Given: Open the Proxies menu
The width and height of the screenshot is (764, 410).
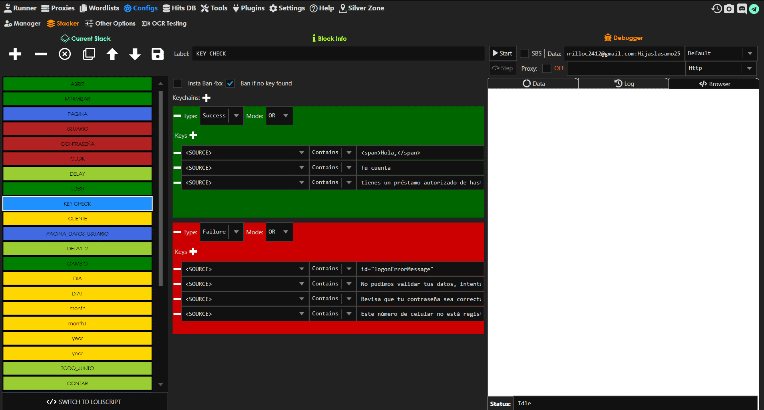Looking at the screenshot, I should [x=58, y=8].
